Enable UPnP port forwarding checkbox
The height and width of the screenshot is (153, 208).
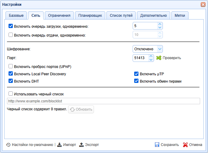[11, 66]
